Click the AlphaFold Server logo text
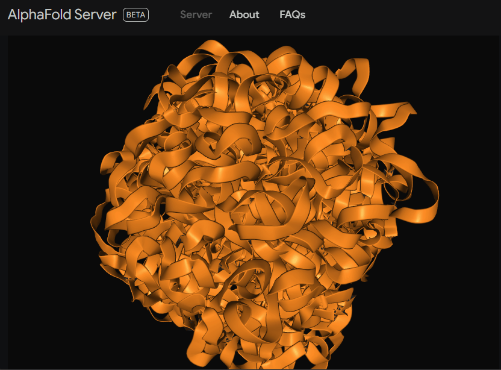 [x=62, y=14]
